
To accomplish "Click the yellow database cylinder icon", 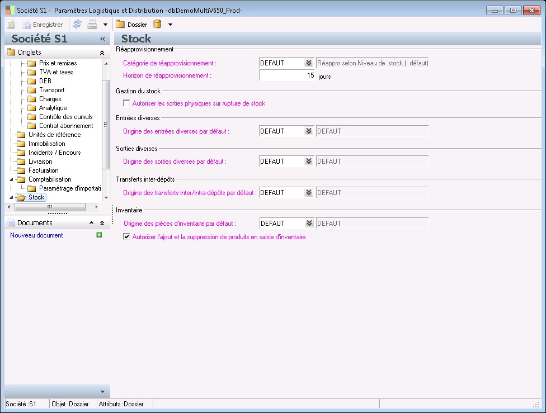I will coord(157,24).
